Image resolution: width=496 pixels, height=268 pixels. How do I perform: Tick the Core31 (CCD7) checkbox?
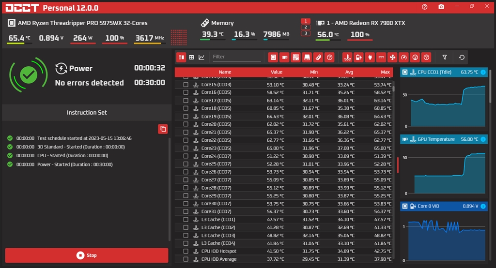click(186, 211)
